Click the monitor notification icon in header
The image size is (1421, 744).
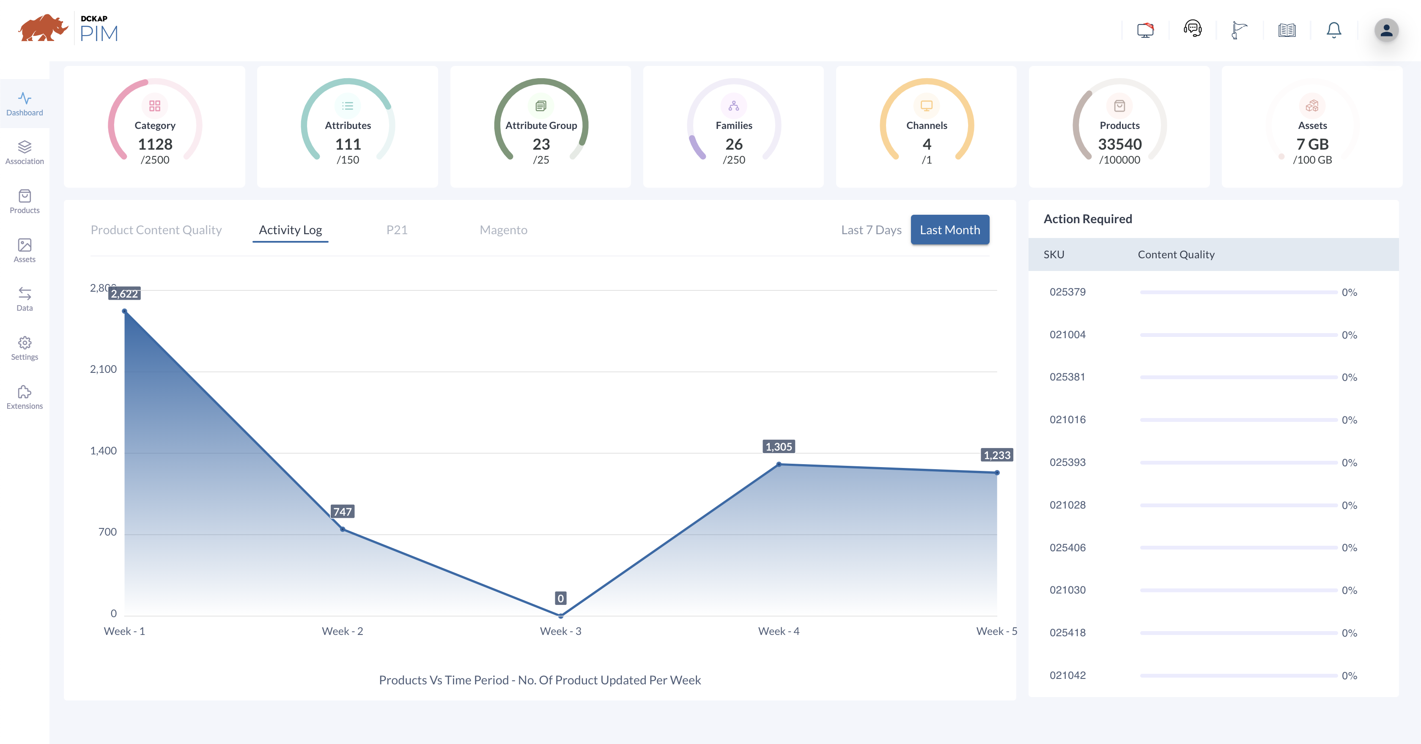coord(1145,30)
